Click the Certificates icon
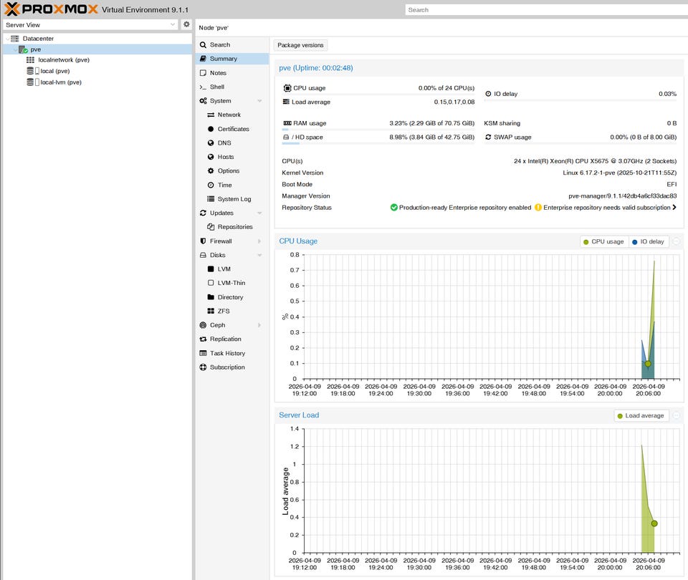The image size is (688, 580). click(x=211, y=129)
